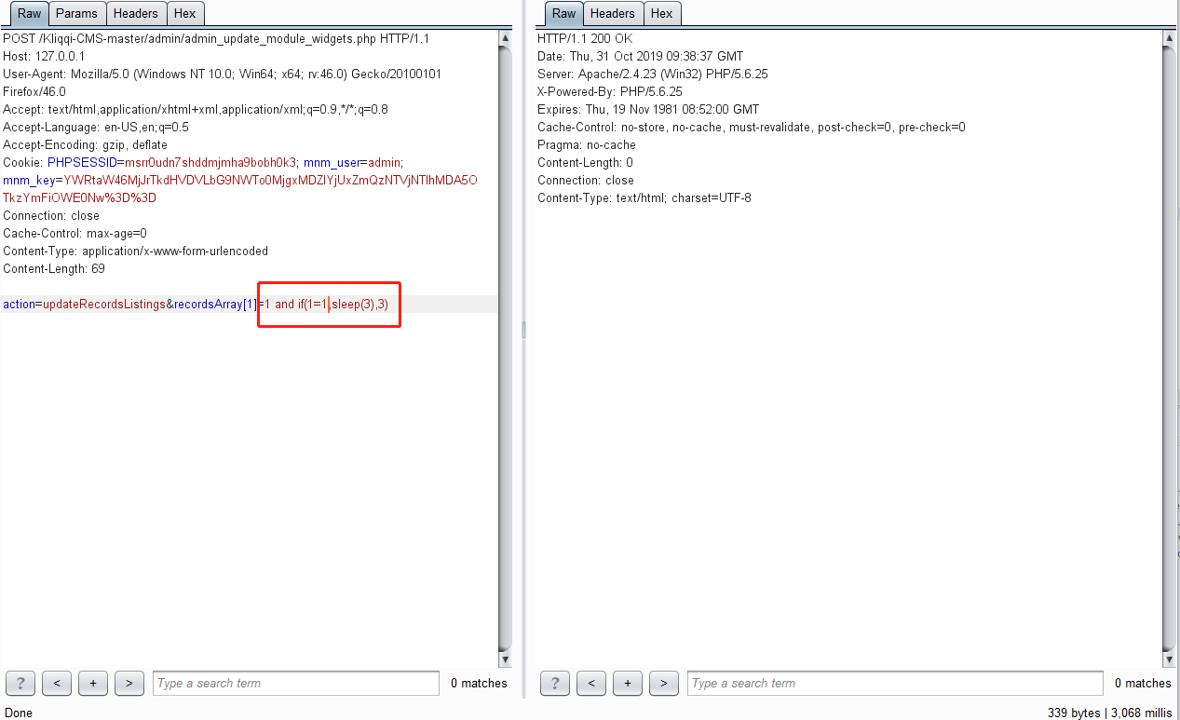1180x720 pixels.
Task: Open the request Hex tab
Action: pyautogui.click(x=184, y=13)
